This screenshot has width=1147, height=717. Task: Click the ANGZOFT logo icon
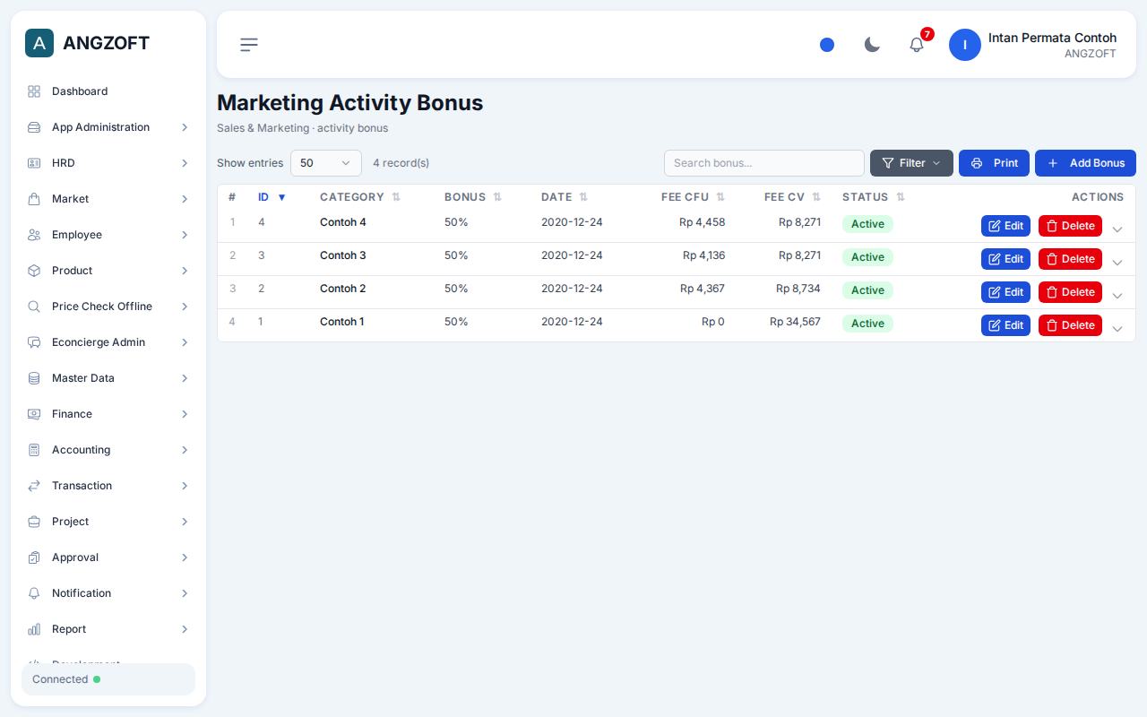[x=39, y=43]
